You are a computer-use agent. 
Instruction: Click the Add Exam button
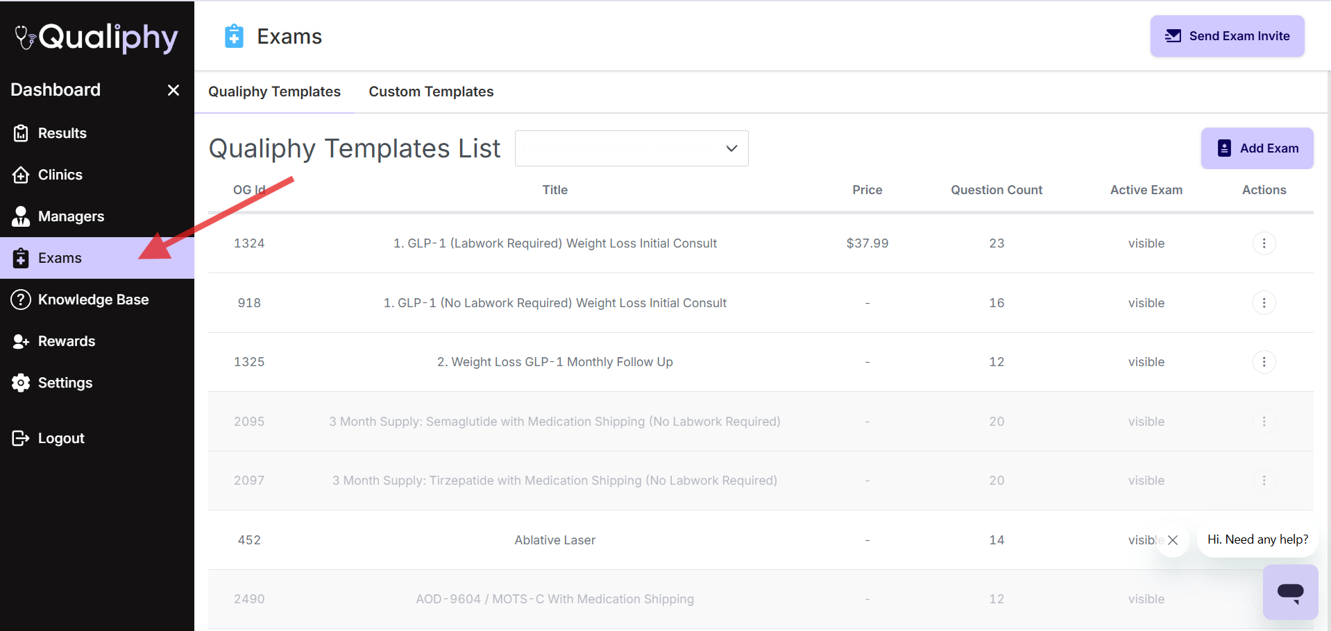[x=1257, y=148]
